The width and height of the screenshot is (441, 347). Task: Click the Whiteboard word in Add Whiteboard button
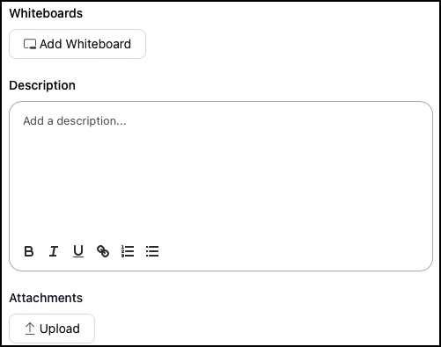coord(99,44)
